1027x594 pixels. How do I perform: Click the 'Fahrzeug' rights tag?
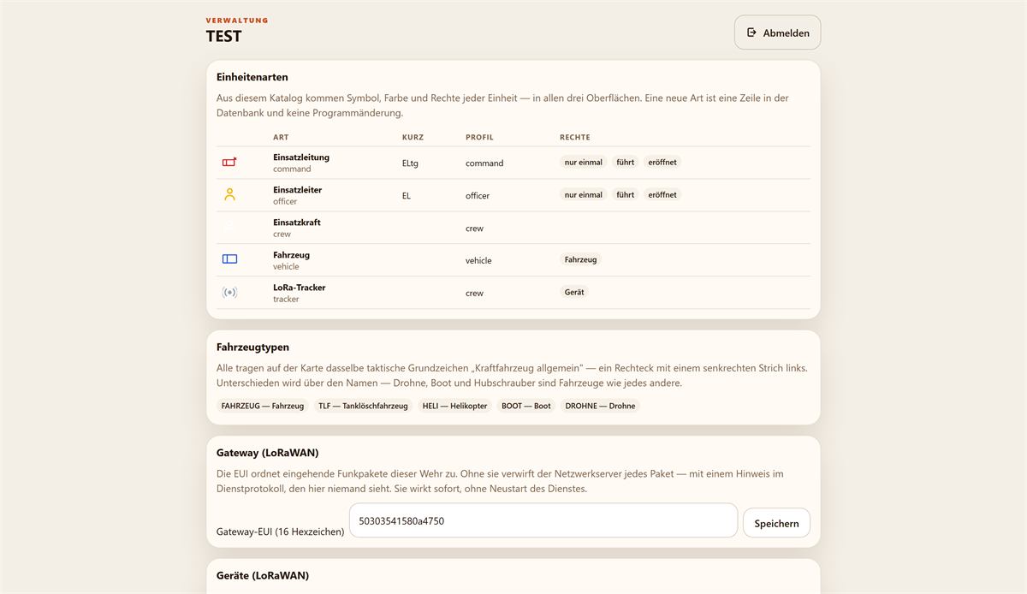[x=581, y=259]
